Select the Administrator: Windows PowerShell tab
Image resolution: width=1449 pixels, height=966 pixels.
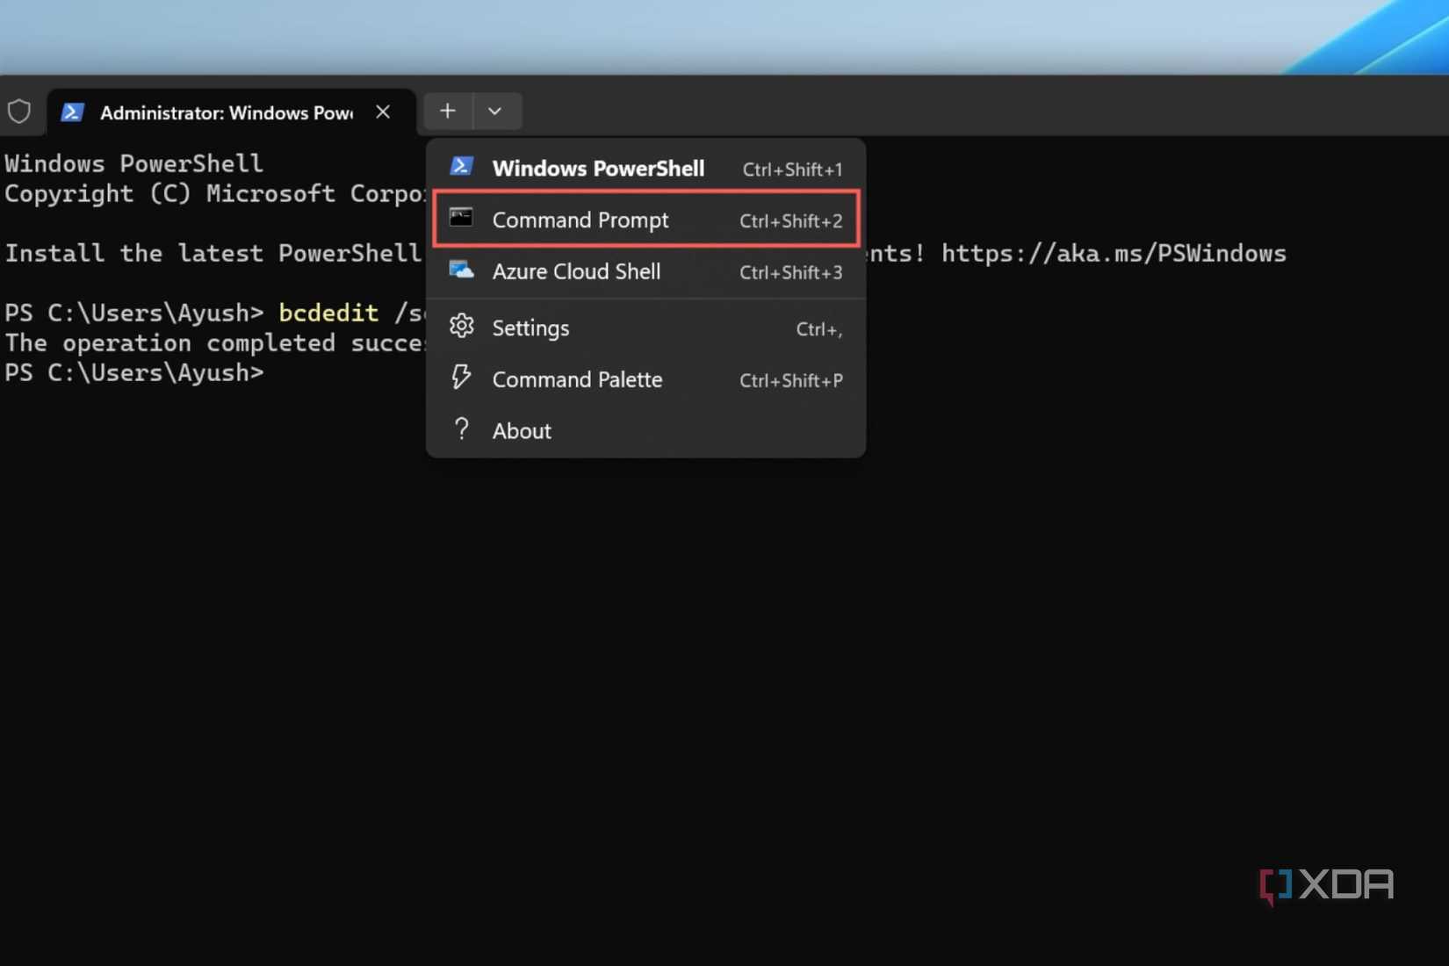click(226, 113)
